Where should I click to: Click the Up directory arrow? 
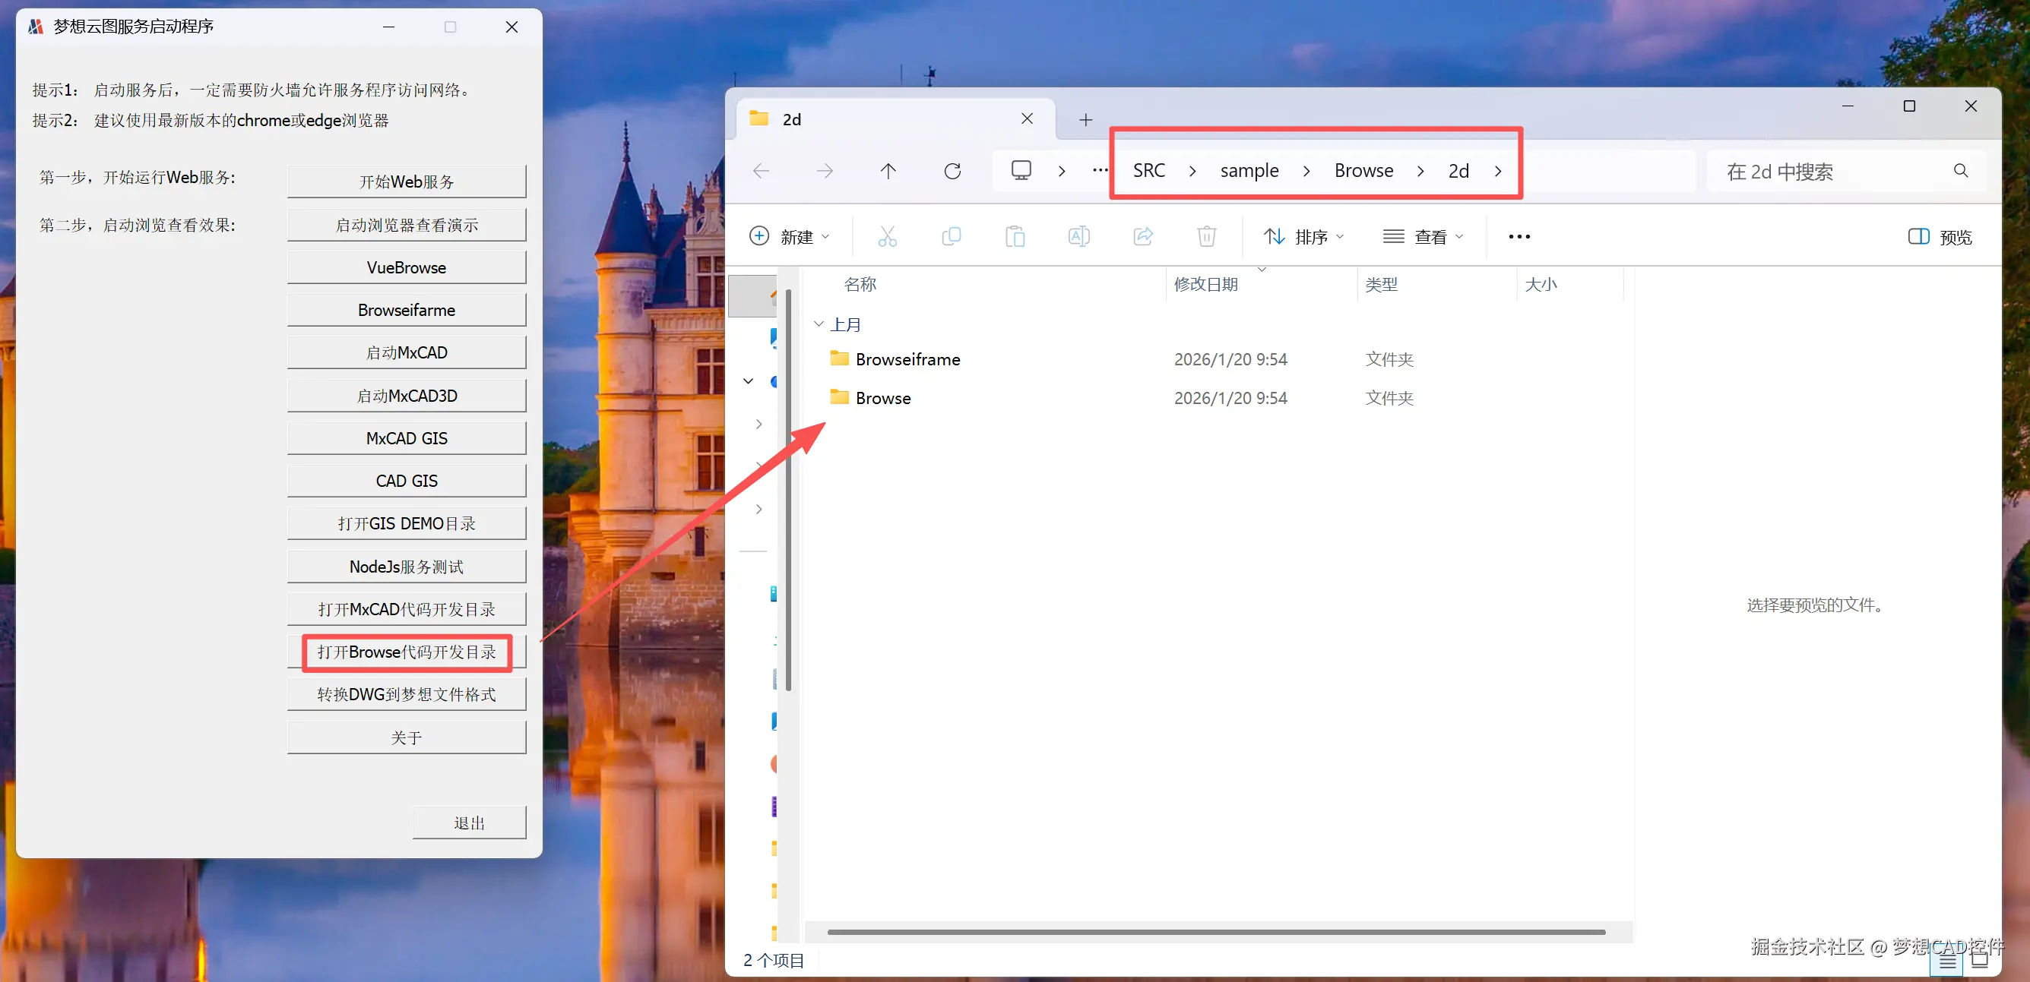888,171
